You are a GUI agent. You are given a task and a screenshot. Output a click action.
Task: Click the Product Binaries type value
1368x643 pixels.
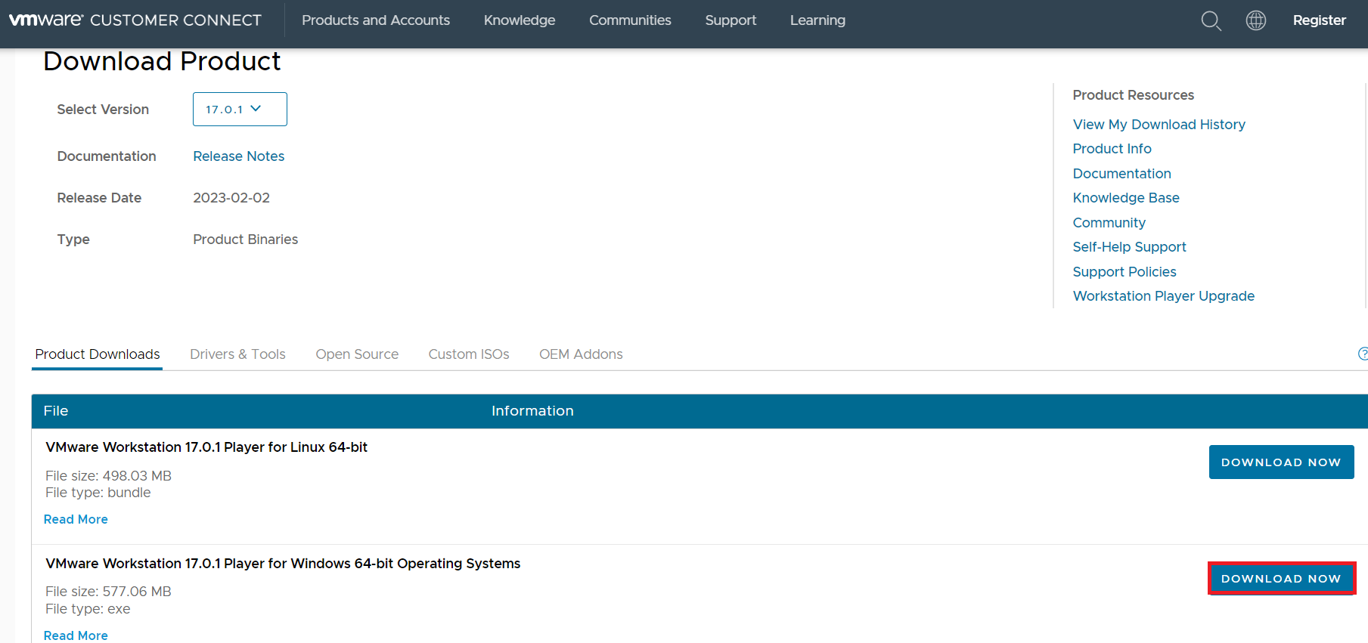click(x=245, y=240)
